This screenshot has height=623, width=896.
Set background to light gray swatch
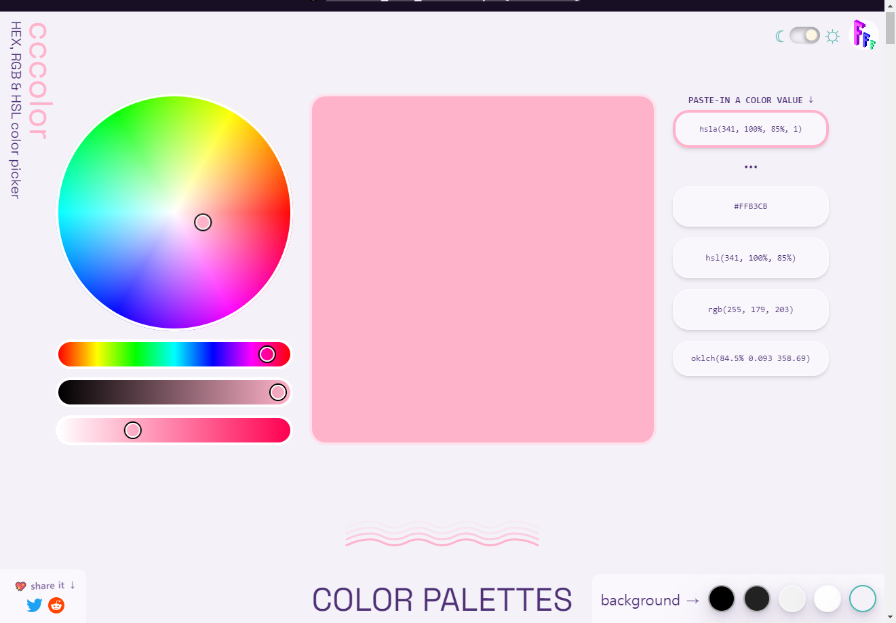tap(792, 599)
